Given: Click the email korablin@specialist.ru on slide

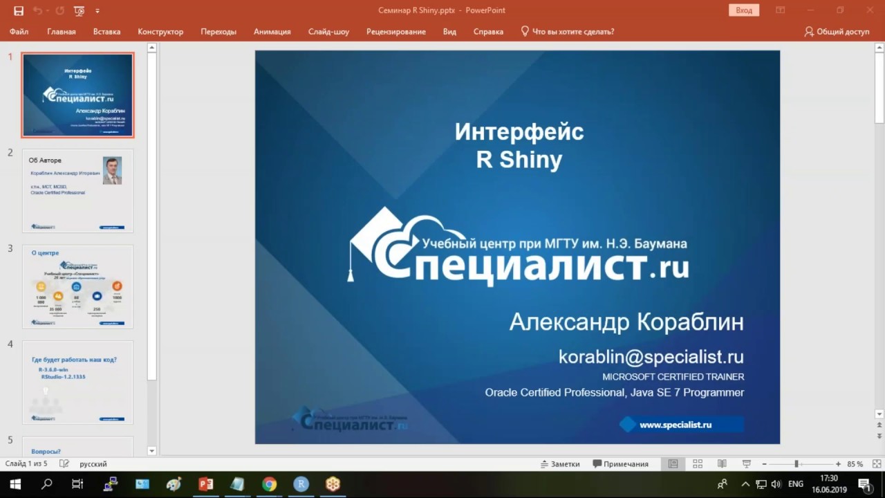Looking at the screenshot, I should click(651, 357).
